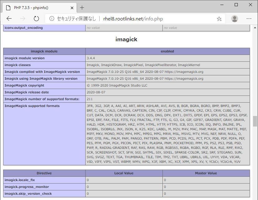Click the 'Local Value' column header
Image resolution: width=258 pixels, height=200 pixels.
[x=124, y=173]
